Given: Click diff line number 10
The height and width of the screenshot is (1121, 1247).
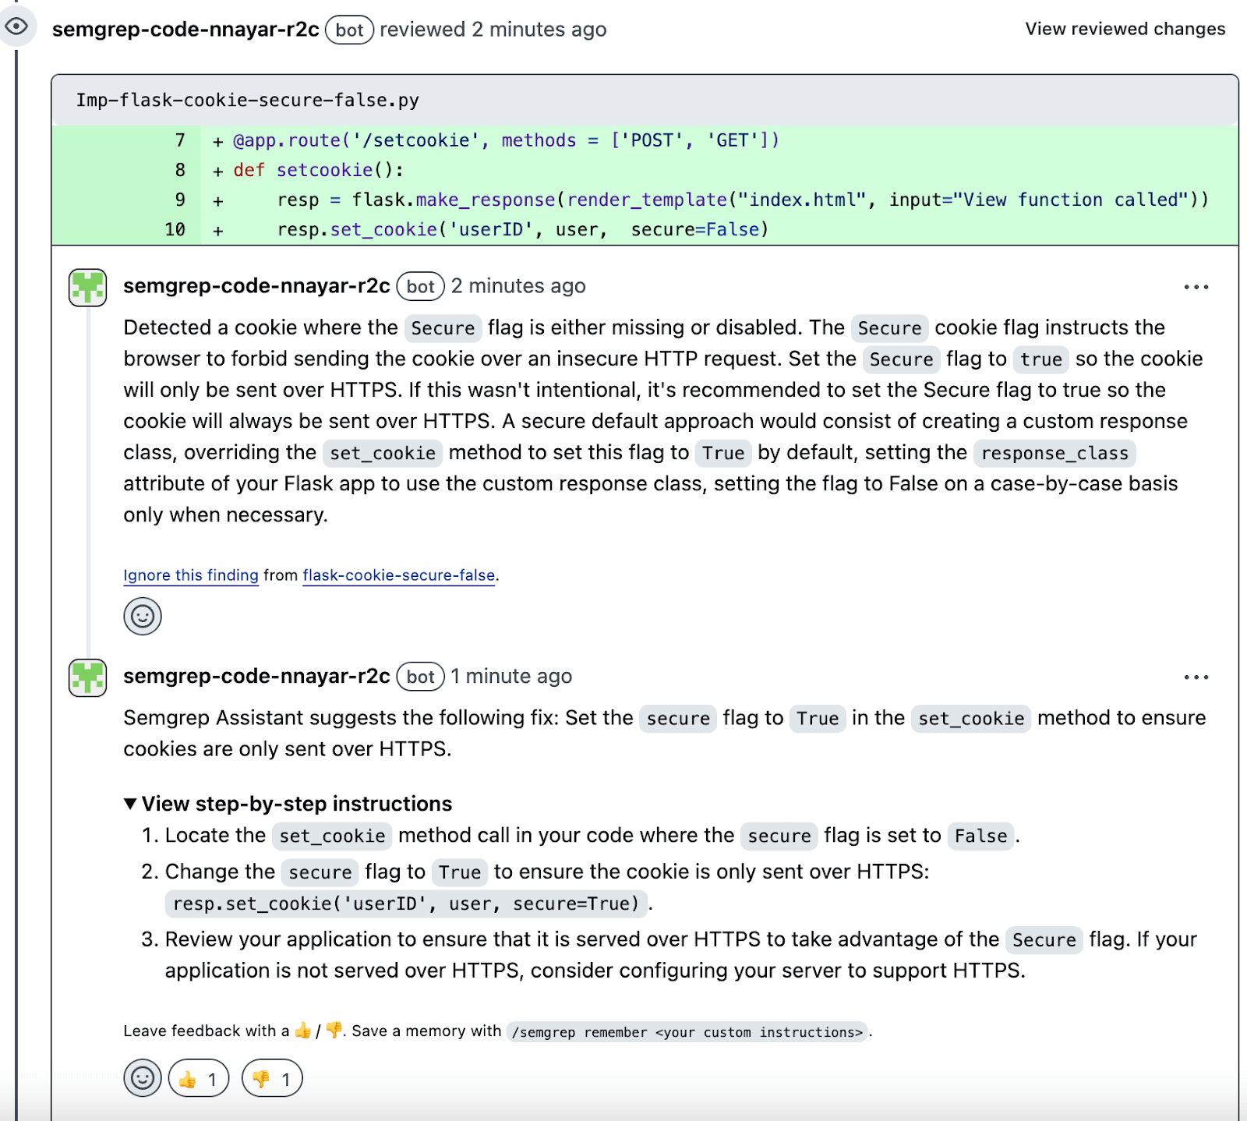Looking at the screenshot, I should [175, 230].
